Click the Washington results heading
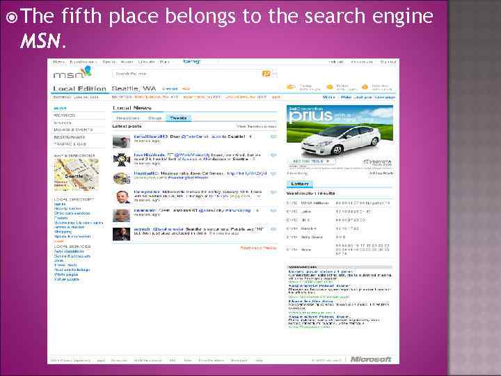 310,193
